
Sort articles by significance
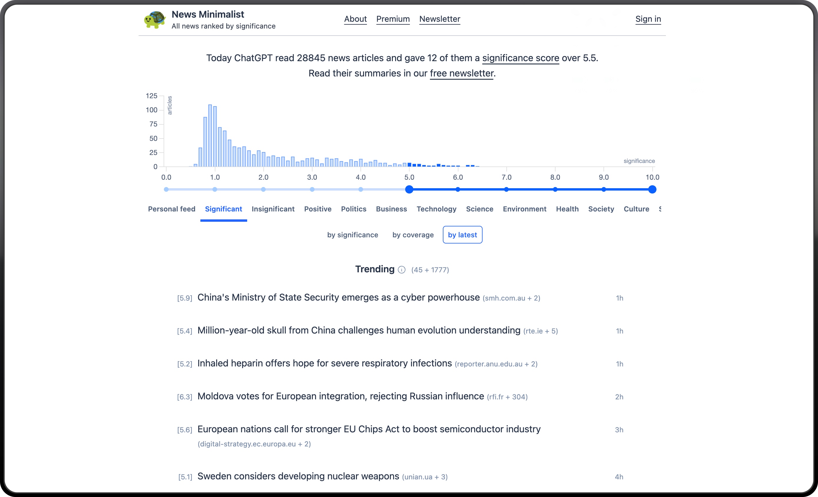click(352, 235)
